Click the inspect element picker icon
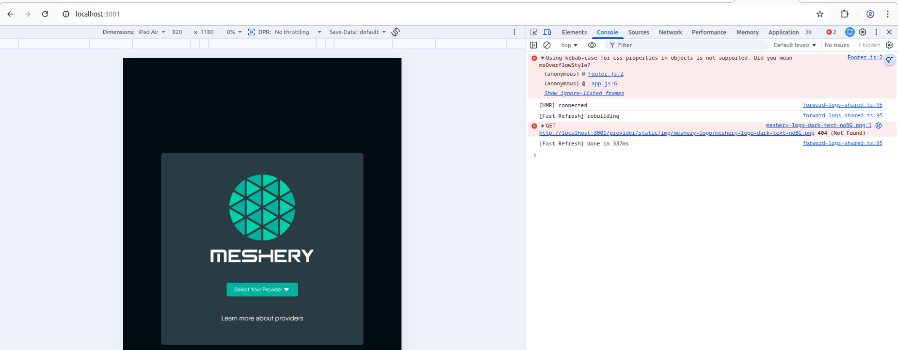 [533, 32]
